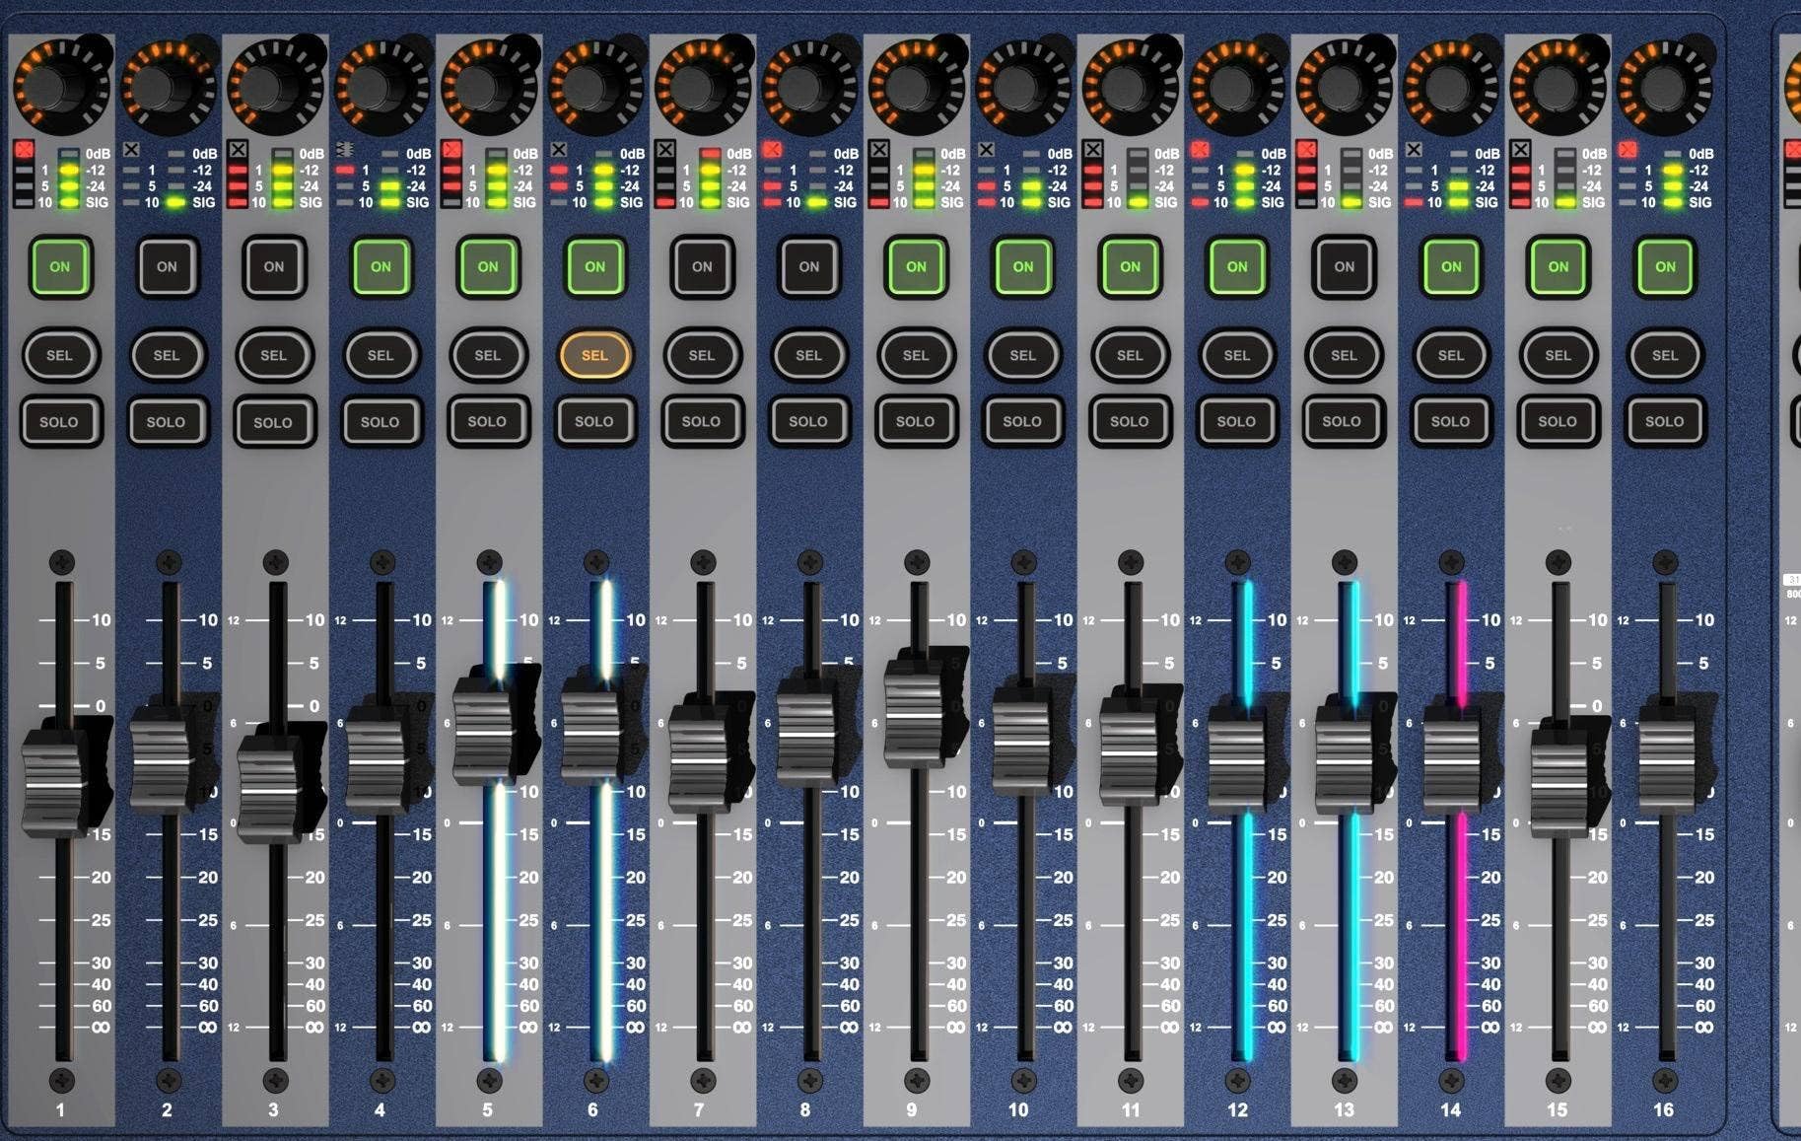Screen dimensions: 1801x1141
Task: Click the X indicator icon on channel 13
Action: coord(1306,151)
